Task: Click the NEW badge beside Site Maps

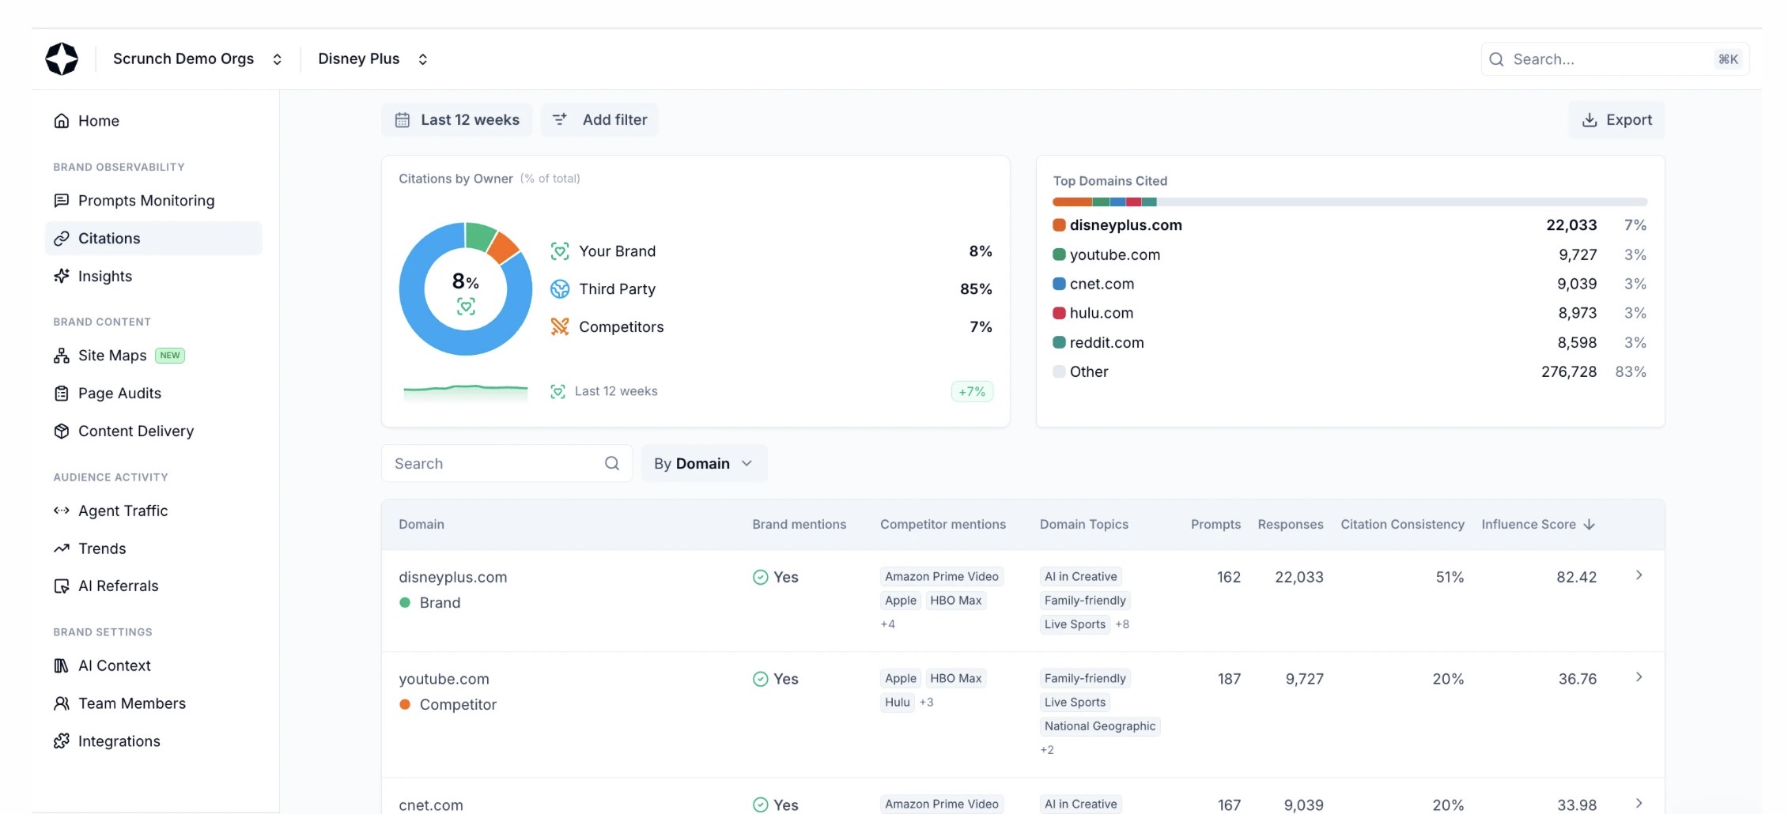Action: 170,356
